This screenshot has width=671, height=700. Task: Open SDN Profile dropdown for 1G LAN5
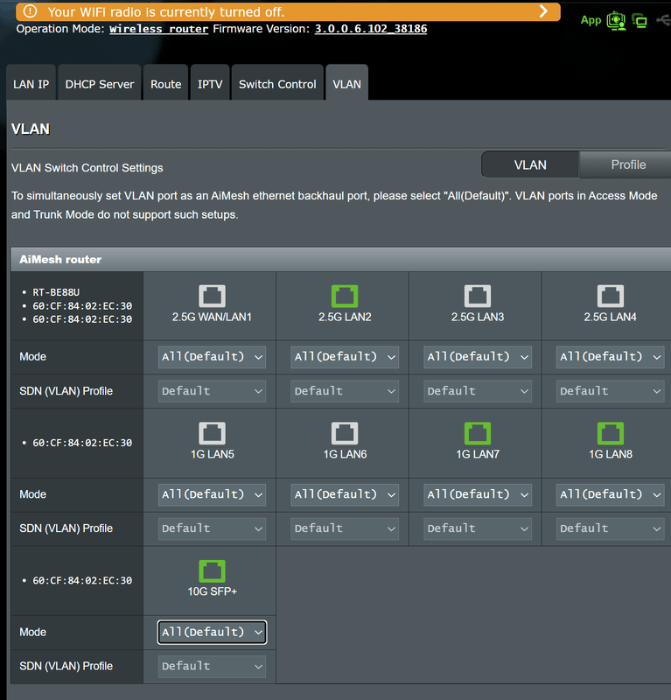click(212, 528)
